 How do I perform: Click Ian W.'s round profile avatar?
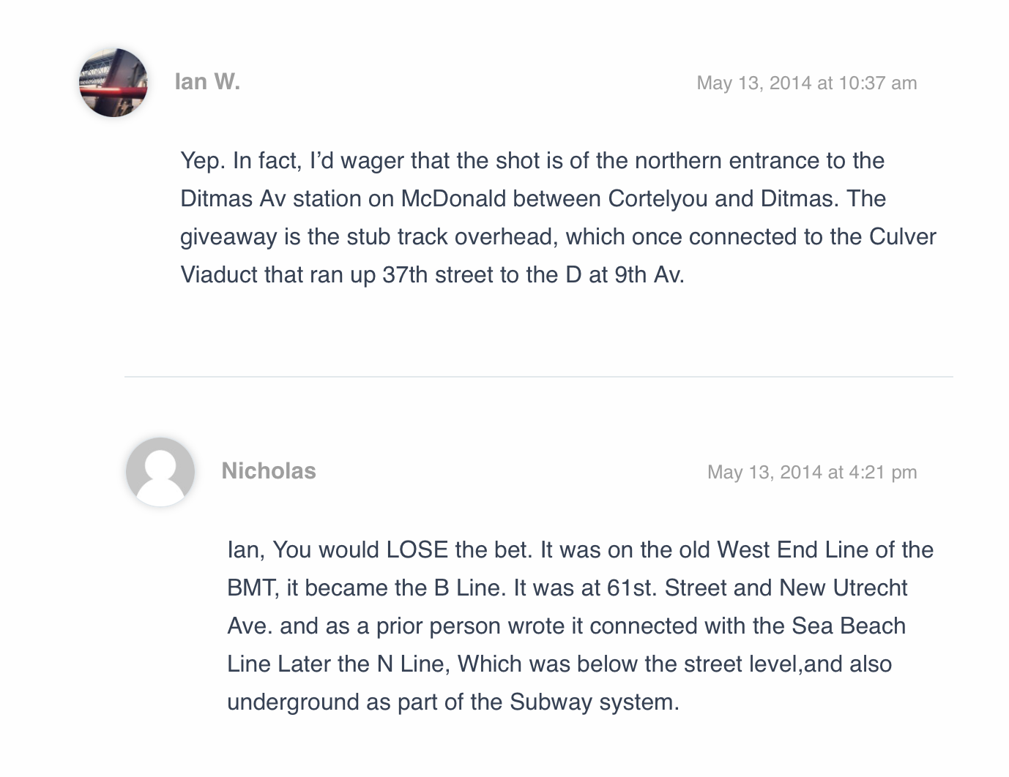click(113, 83)
